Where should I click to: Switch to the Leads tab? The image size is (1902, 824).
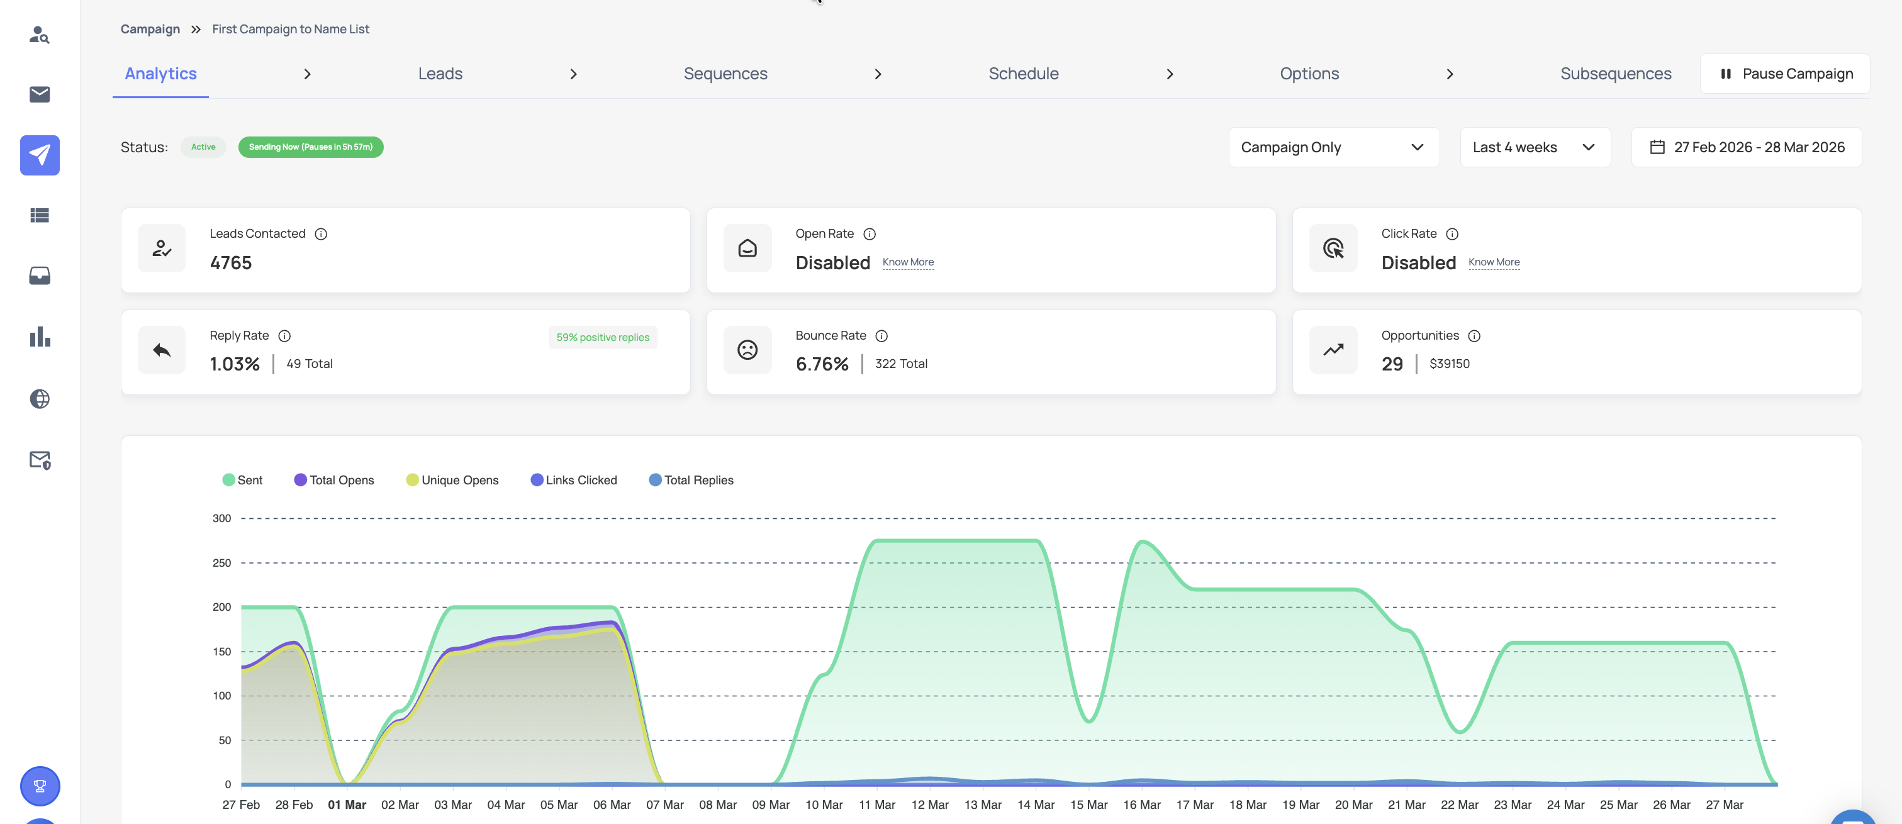[x=440, y=74]
